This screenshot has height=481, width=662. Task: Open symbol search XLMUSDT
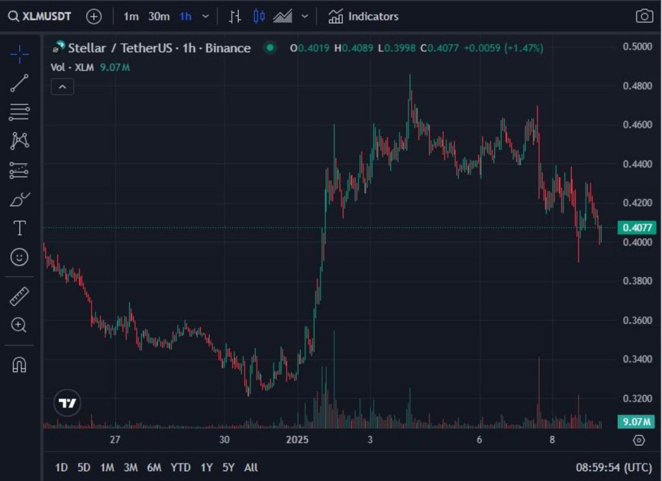pyautogui.click(x=39, y=17)
